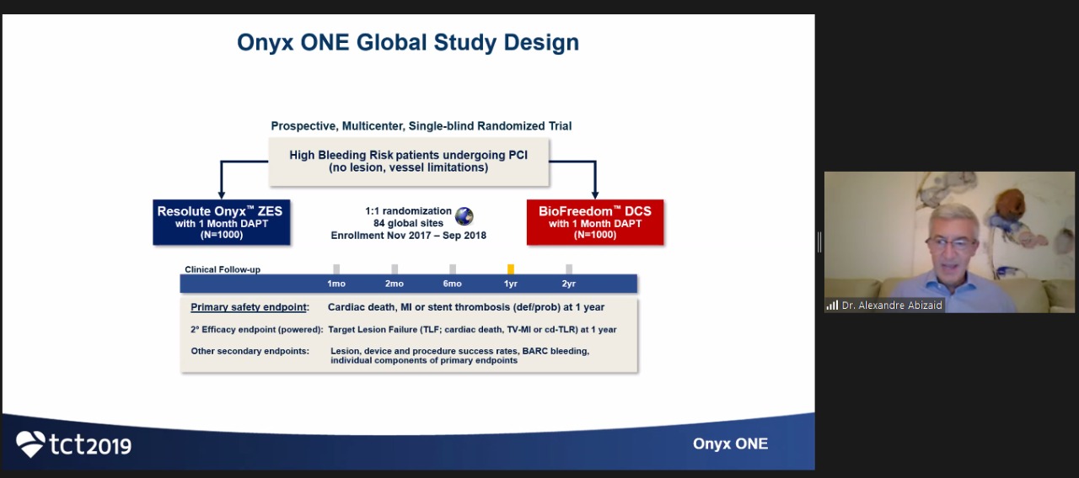Click the 'Clinical Follow-up' label
This screenshot has height=478, width=1079.
(x=223, y=269)
